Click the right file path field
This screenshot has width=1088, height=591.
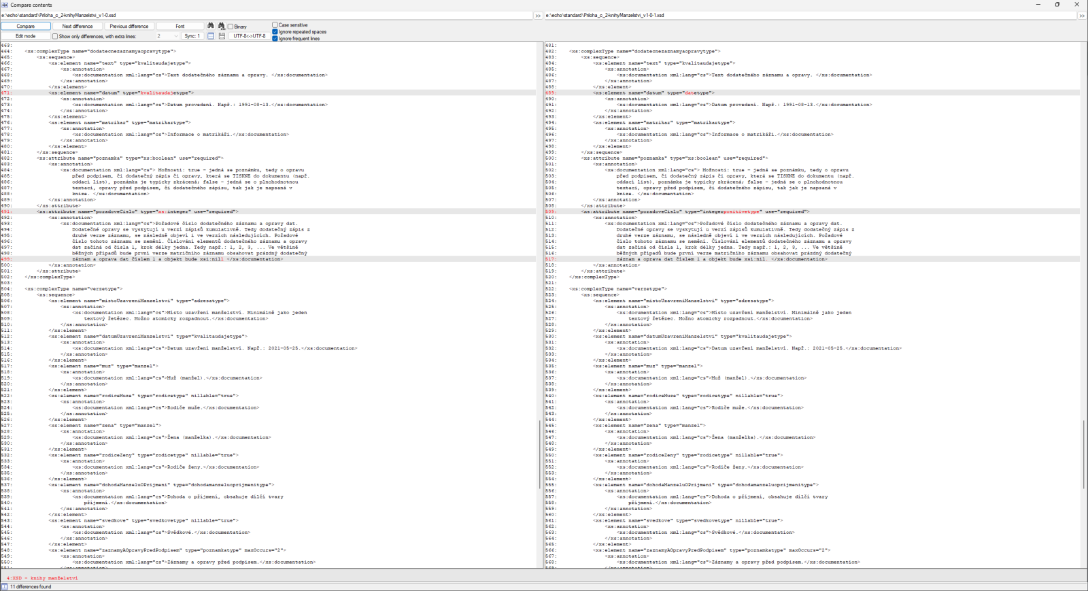pos(811,15)
